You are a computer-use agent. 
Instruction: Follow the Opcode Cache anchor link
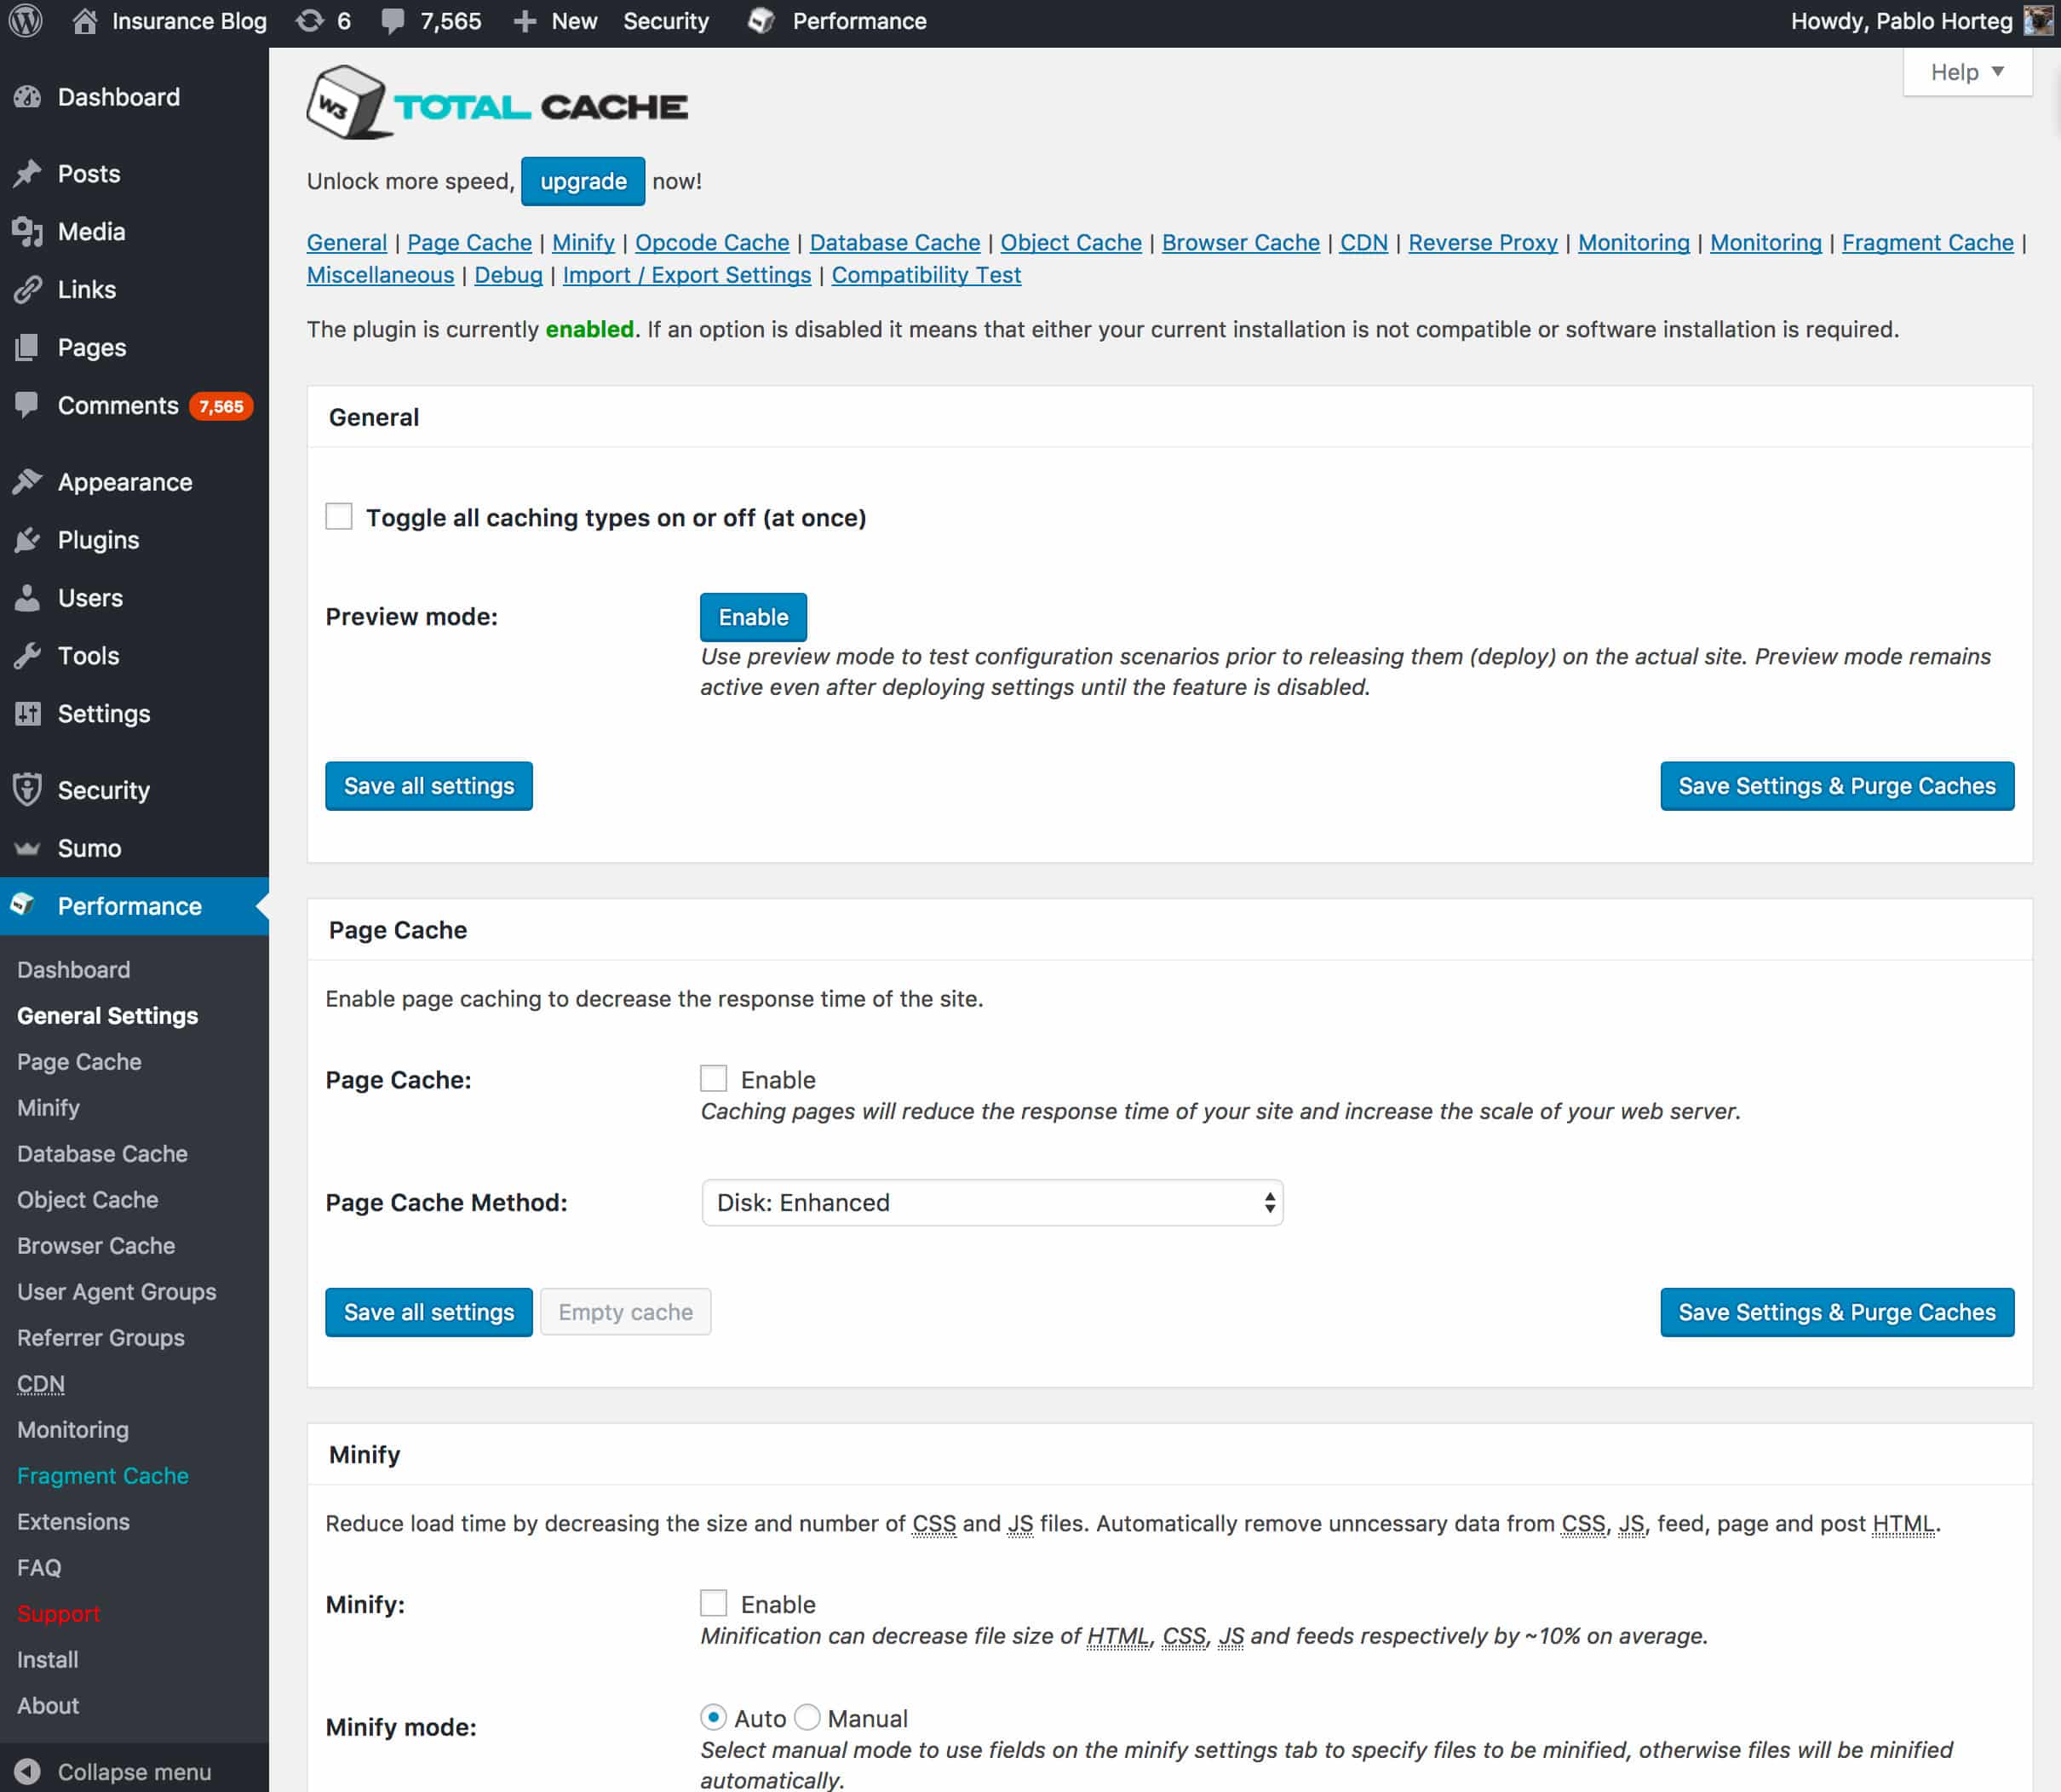click(712, 243)
